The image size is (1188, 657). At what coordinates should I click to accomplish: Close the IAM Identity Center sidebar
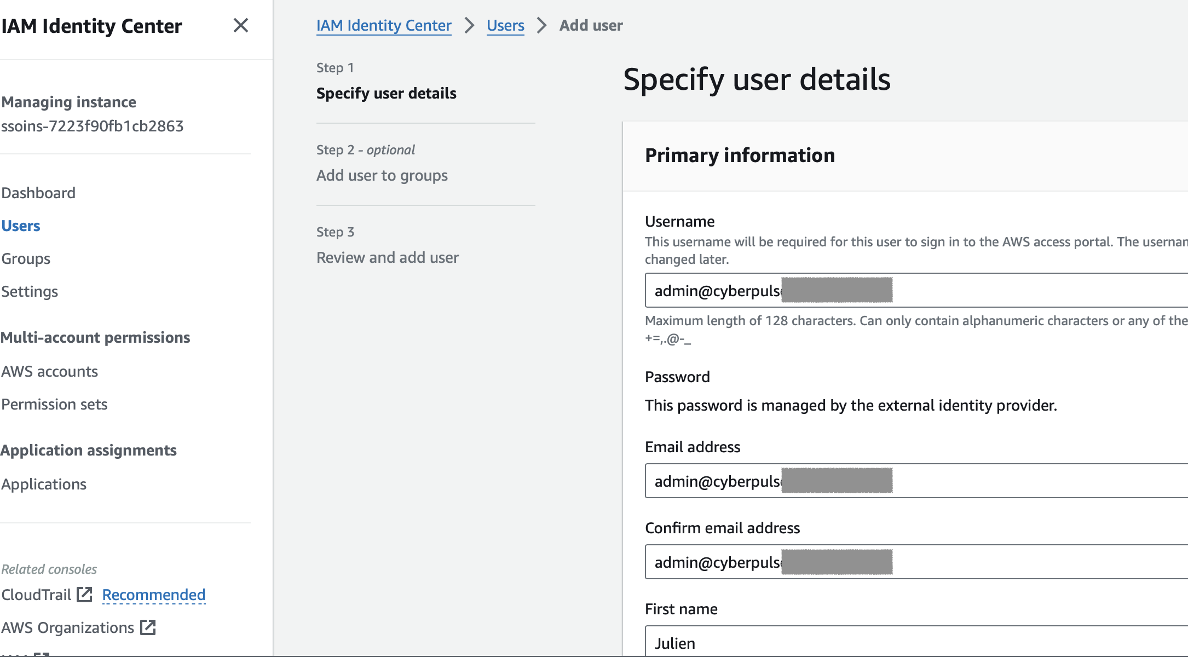pos(241,26)
